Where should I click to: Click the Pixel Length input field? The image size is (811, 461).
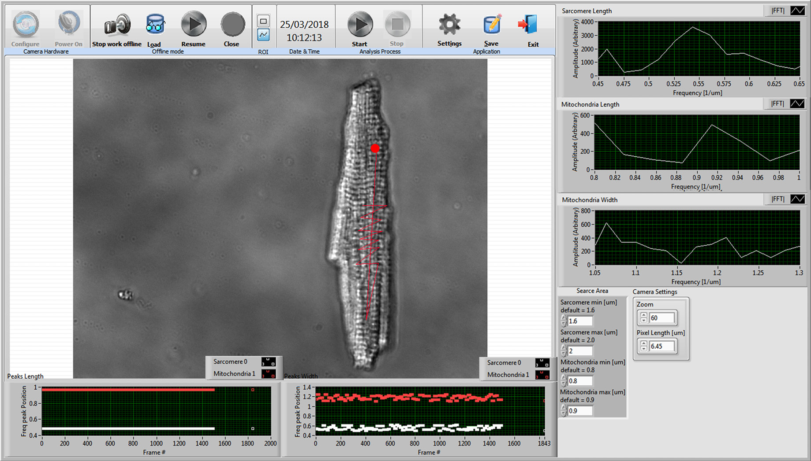(x=662, y=346)
